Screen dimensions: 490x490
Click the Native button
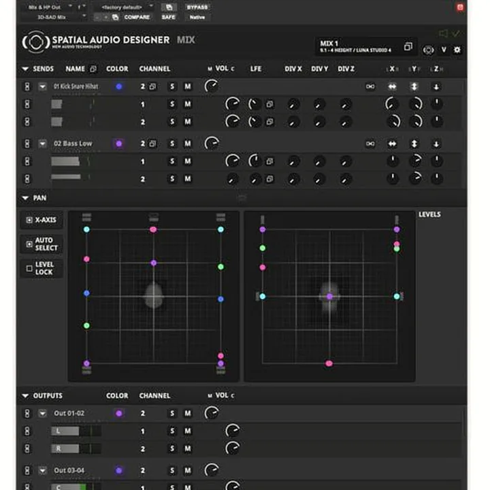pos(197,17)
